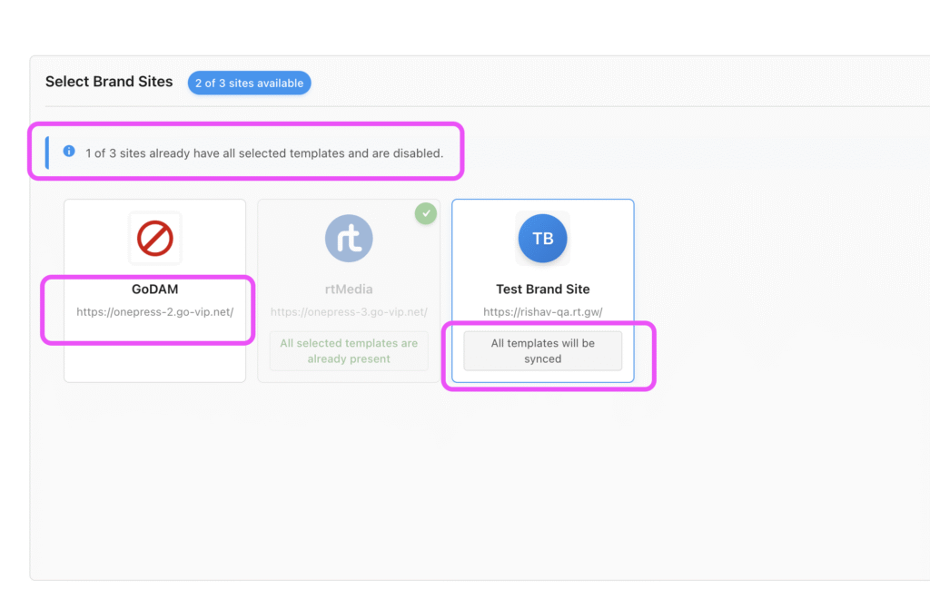Click the "2 of 3 sites available" badge

[249, 83]
